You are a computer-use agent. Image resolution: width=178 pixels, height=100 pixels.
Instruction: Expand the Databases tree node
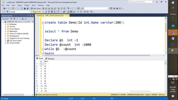(x=6, y=24)
